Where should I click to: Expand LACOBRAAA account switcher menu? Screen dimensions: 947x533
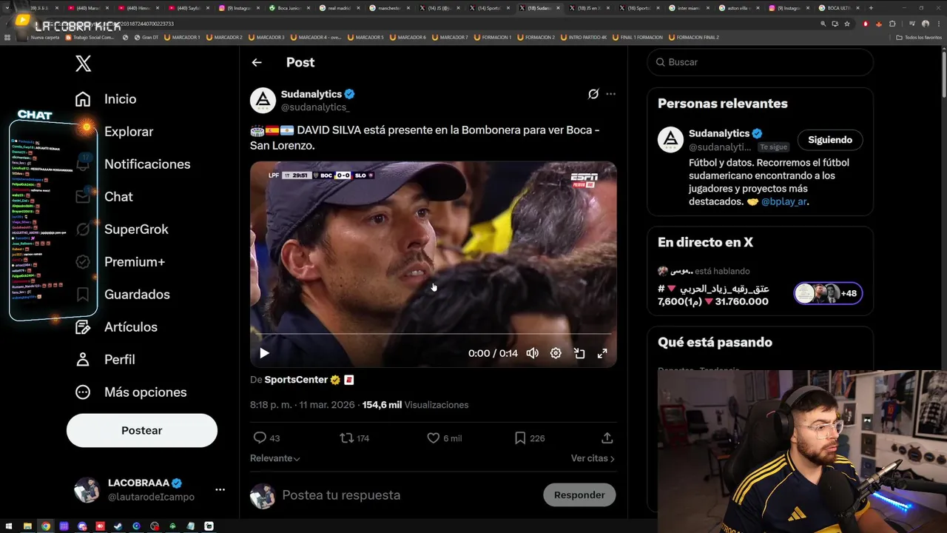pyautogui.click(x=220, y=489)
